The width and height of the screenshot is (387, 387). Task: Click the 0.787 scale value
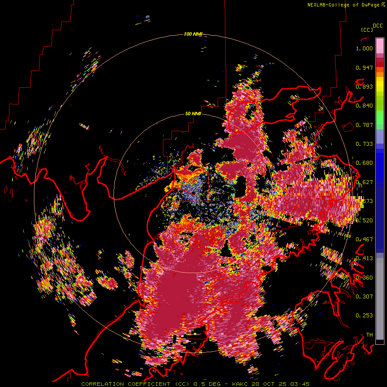(x=364, y=125)
